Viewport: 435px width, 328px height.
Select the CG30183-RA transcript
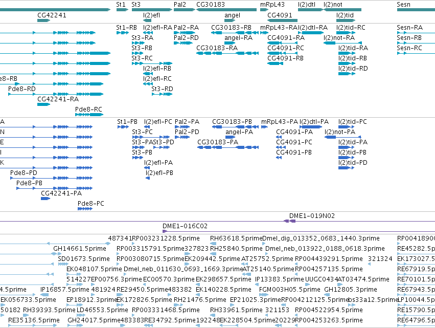[227, 53]
